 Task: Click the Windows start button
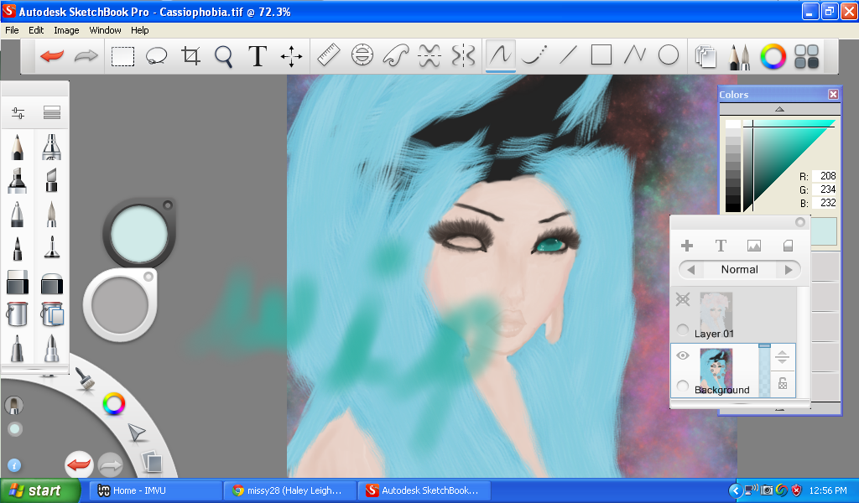click(x=39, y=490)
